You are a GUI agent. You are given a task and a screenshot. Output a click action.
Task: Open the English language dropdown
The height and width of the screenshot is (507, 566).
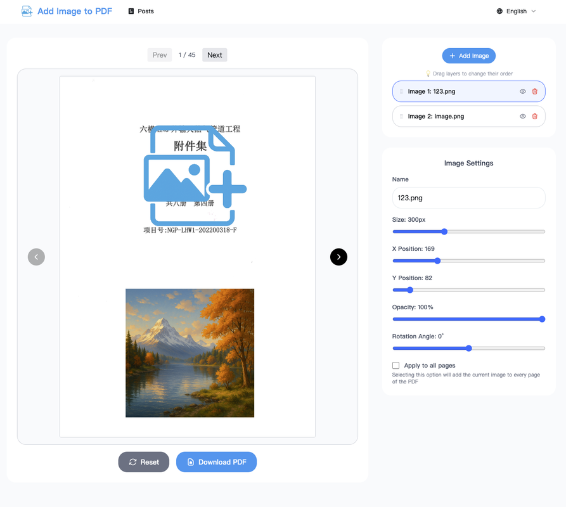[x=517, y=11]
